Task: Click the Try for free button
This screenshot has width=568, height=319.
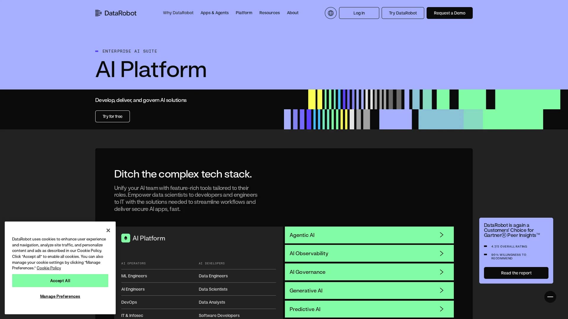Action: 112,116
